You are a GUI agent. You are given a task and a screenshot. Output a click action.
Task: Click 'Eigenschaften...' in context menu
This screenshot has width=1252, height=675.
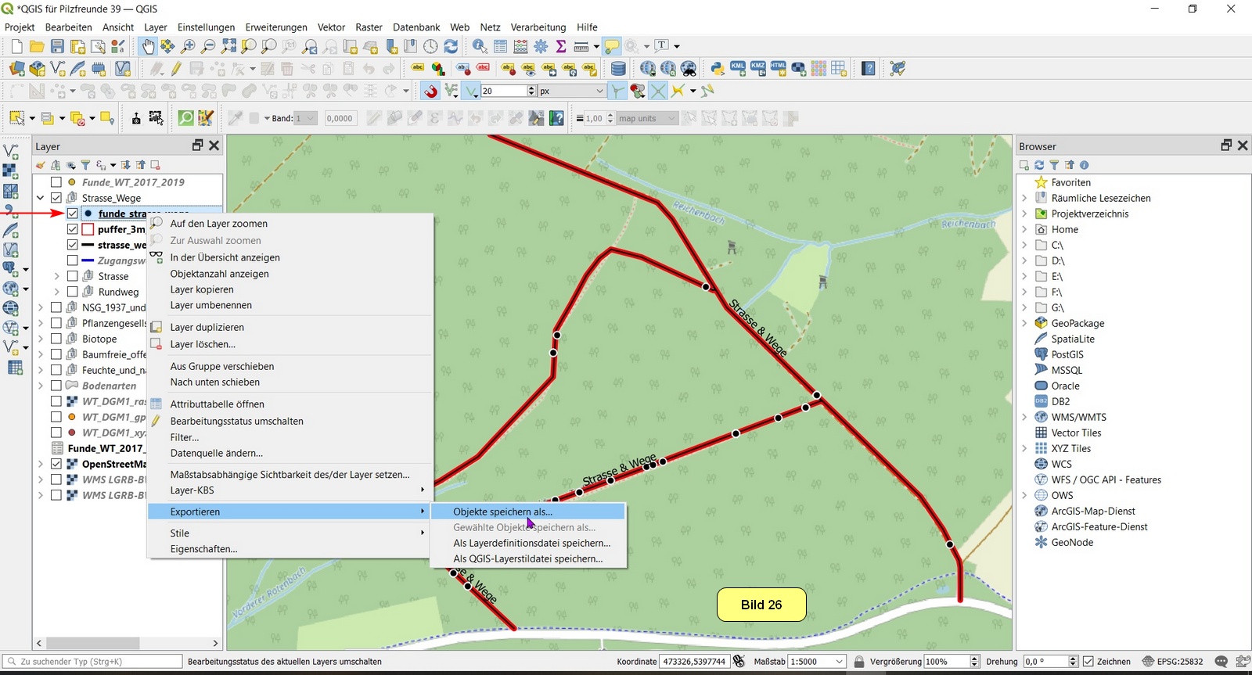coord(203,549)
